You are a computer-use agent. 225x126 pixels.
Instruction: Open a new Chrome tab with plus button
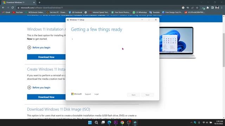tap(39, 2)
